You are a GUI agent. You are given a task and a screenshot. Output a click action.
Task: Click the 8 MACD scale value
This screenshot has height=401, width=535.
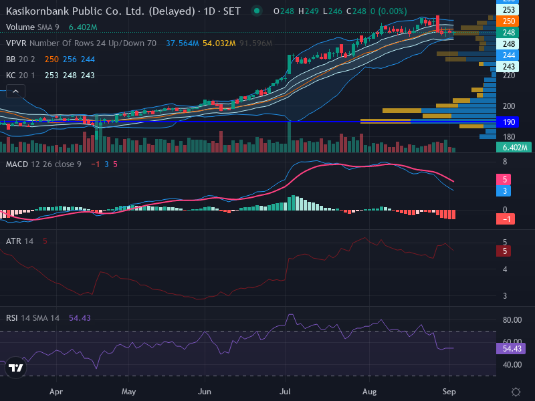tap(505, 162)
